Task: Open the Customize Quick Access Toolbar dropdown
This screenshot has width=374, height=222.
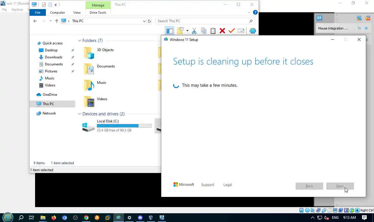Action: click(56, 5)
